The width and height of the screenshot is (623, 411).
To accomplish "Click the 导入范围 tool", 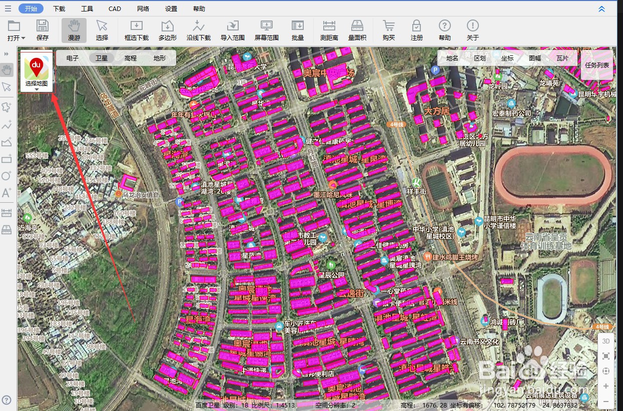I will click(233, 30).
